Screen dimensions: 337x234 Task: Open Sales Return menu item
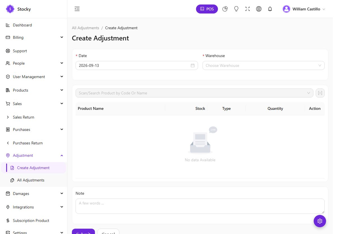coord(34,117)
